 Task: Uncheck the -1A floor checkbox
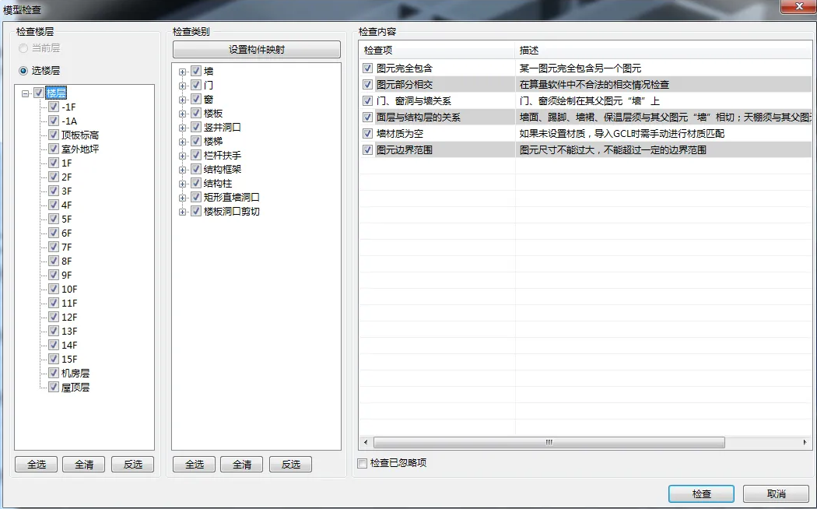53,121
